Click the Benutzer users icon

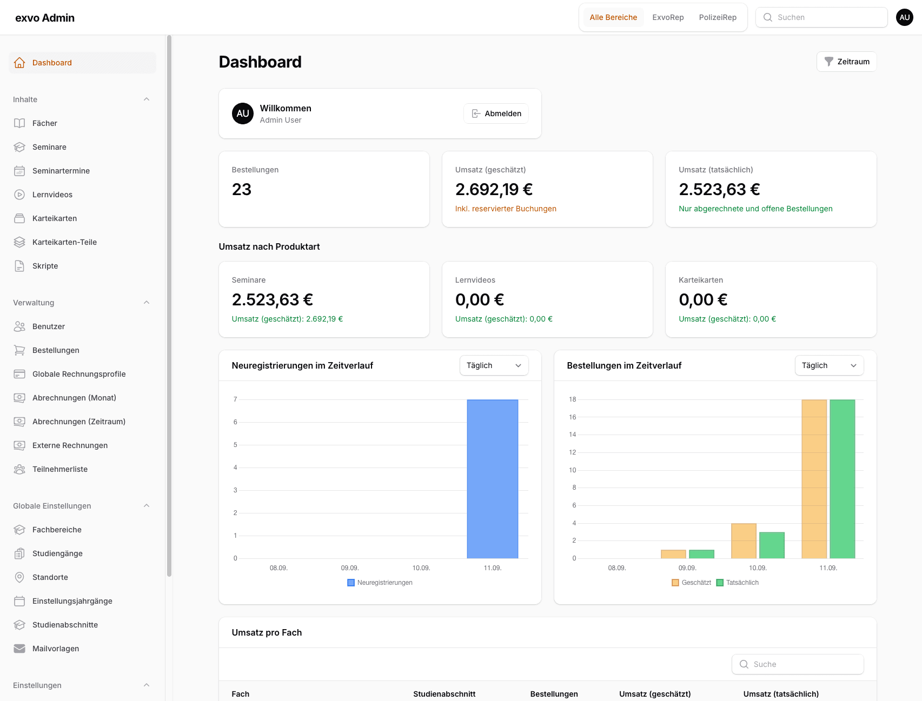coord(19,326)
